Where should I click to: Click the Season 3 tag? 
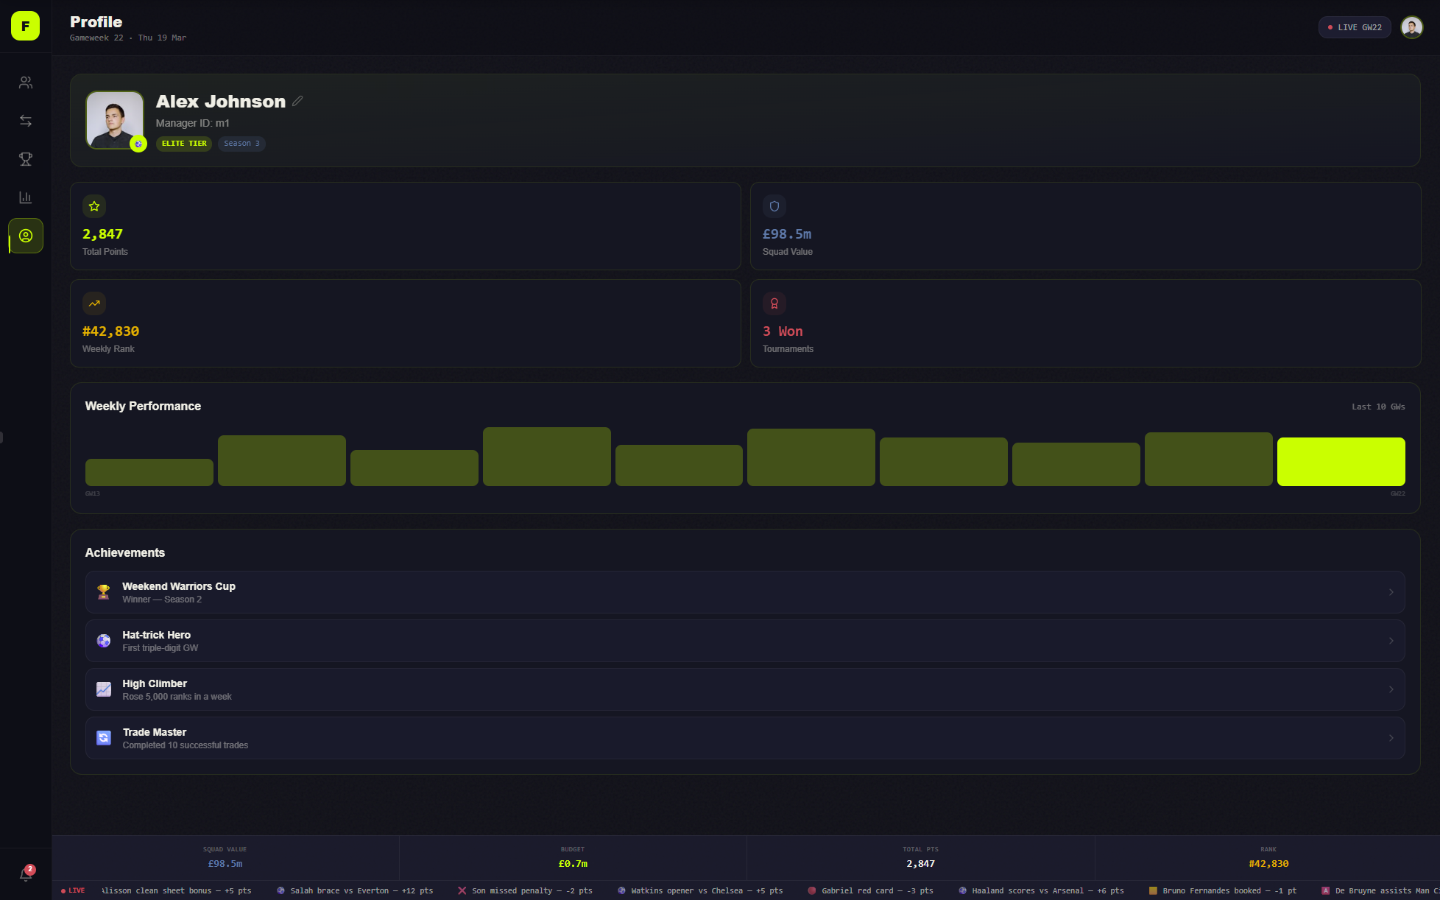point(241,144)
